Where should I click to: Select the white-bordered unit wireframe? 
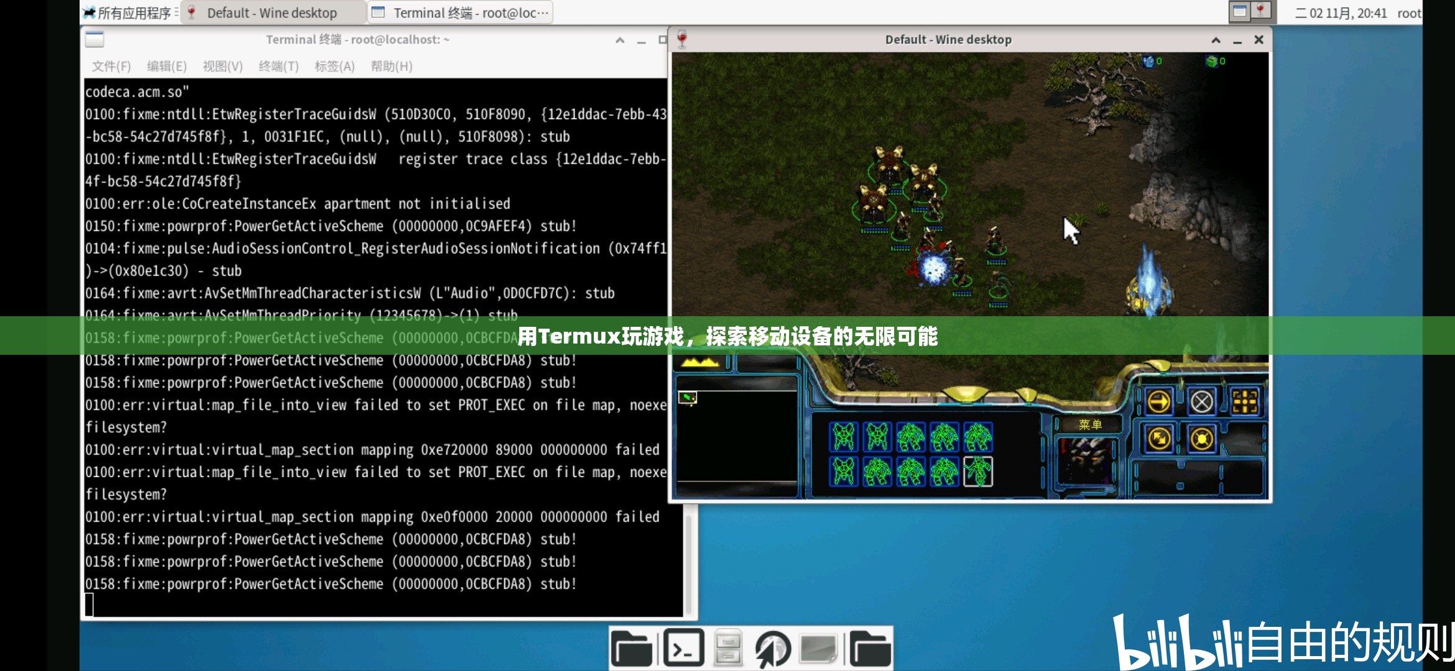click(x=977, y=471)
